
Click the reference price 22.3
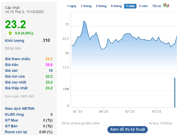click(x=49, y=59)
